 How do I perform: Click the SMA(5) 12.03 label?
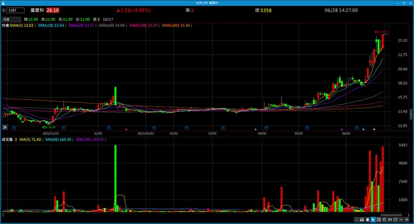pyautogui.click(x=23, y=26)
